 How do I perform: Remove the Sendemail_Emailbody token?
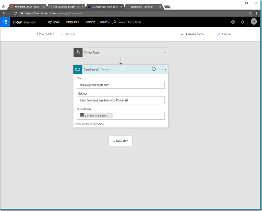pyautogui.click(x=111, y=116)
